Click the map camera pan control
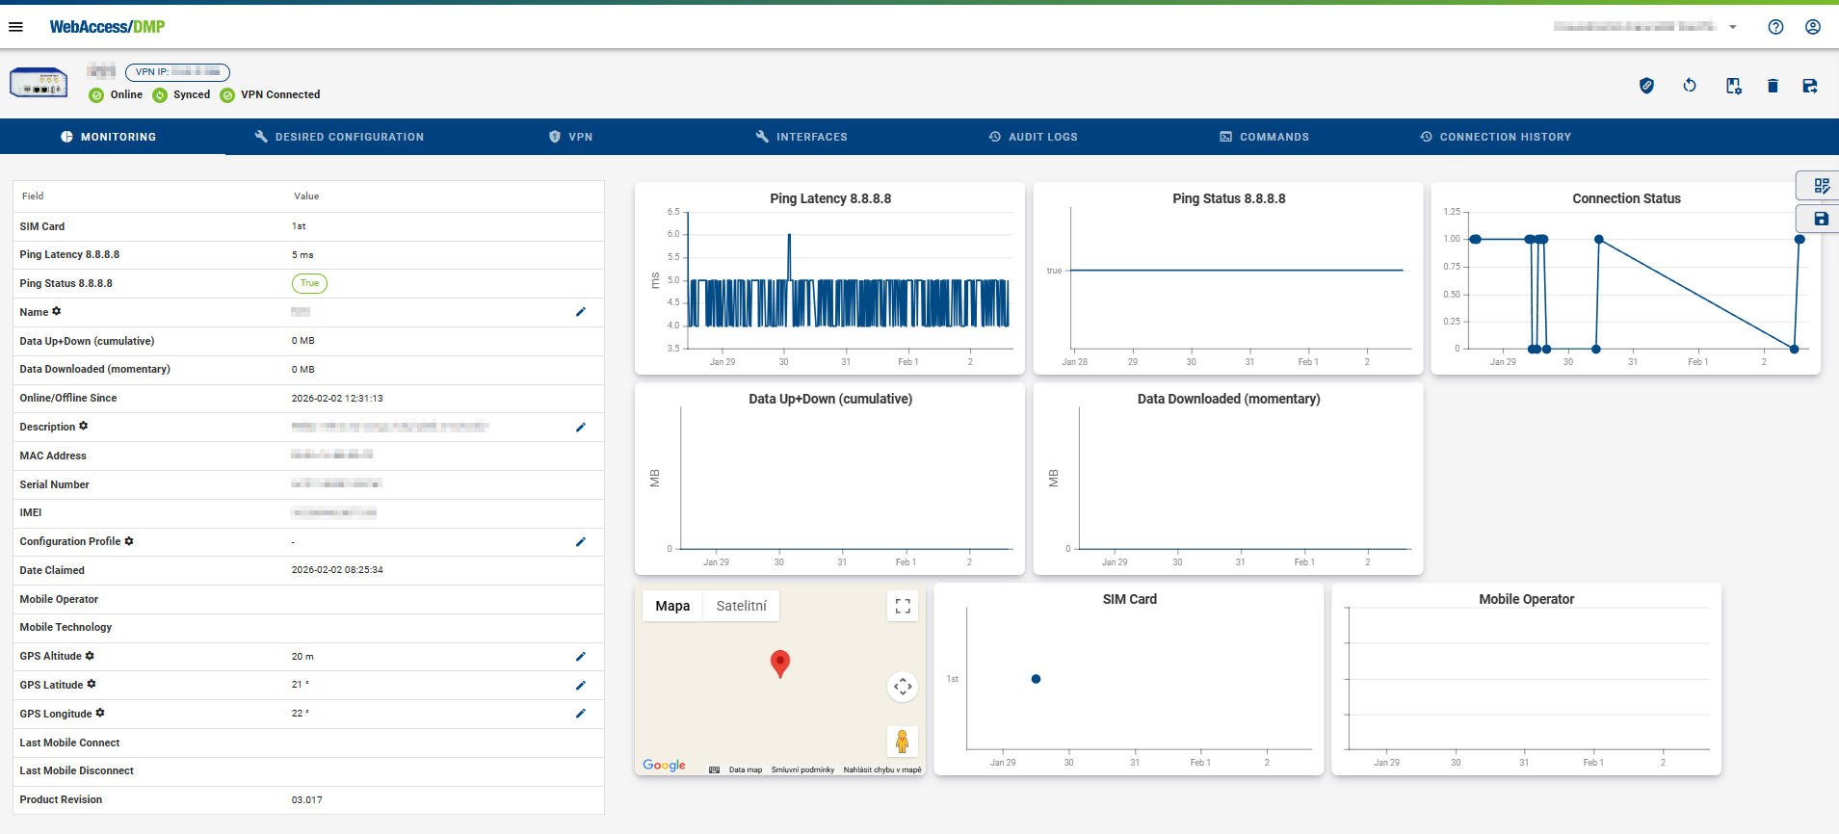This screenshot has height=834, width=1839. (903, 687)
